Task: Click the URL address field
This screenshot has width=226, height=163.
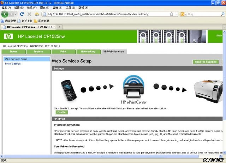Action: click(108, 14)
